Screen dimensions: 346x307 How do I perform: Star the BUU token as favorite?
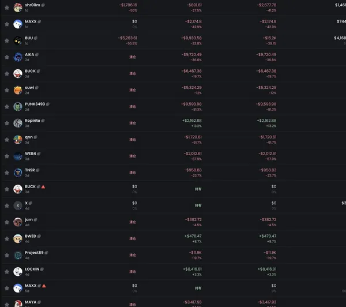pyautogui.click(x=6, y=41)
